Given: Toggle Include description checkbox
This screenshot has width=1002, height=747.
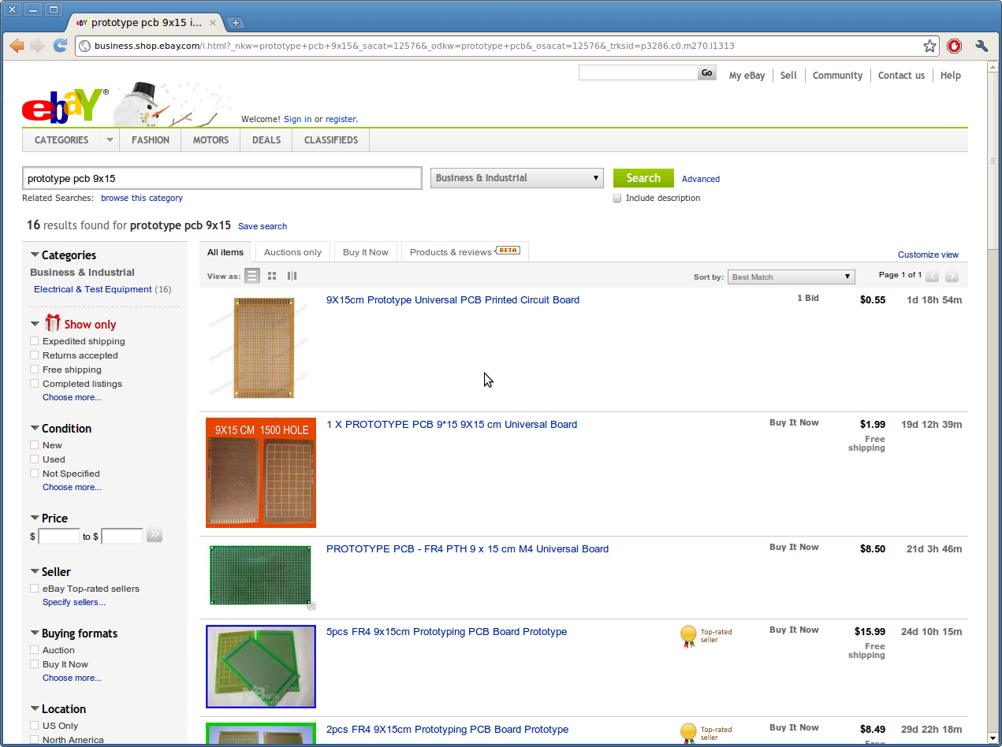Looking at the screenshot, I should 617,198.
